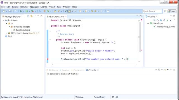Click the Run External Tools icon

tap(32, 11)
